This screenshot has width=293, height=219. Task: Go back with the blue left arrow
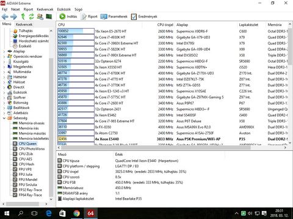(x=5, y=16)
